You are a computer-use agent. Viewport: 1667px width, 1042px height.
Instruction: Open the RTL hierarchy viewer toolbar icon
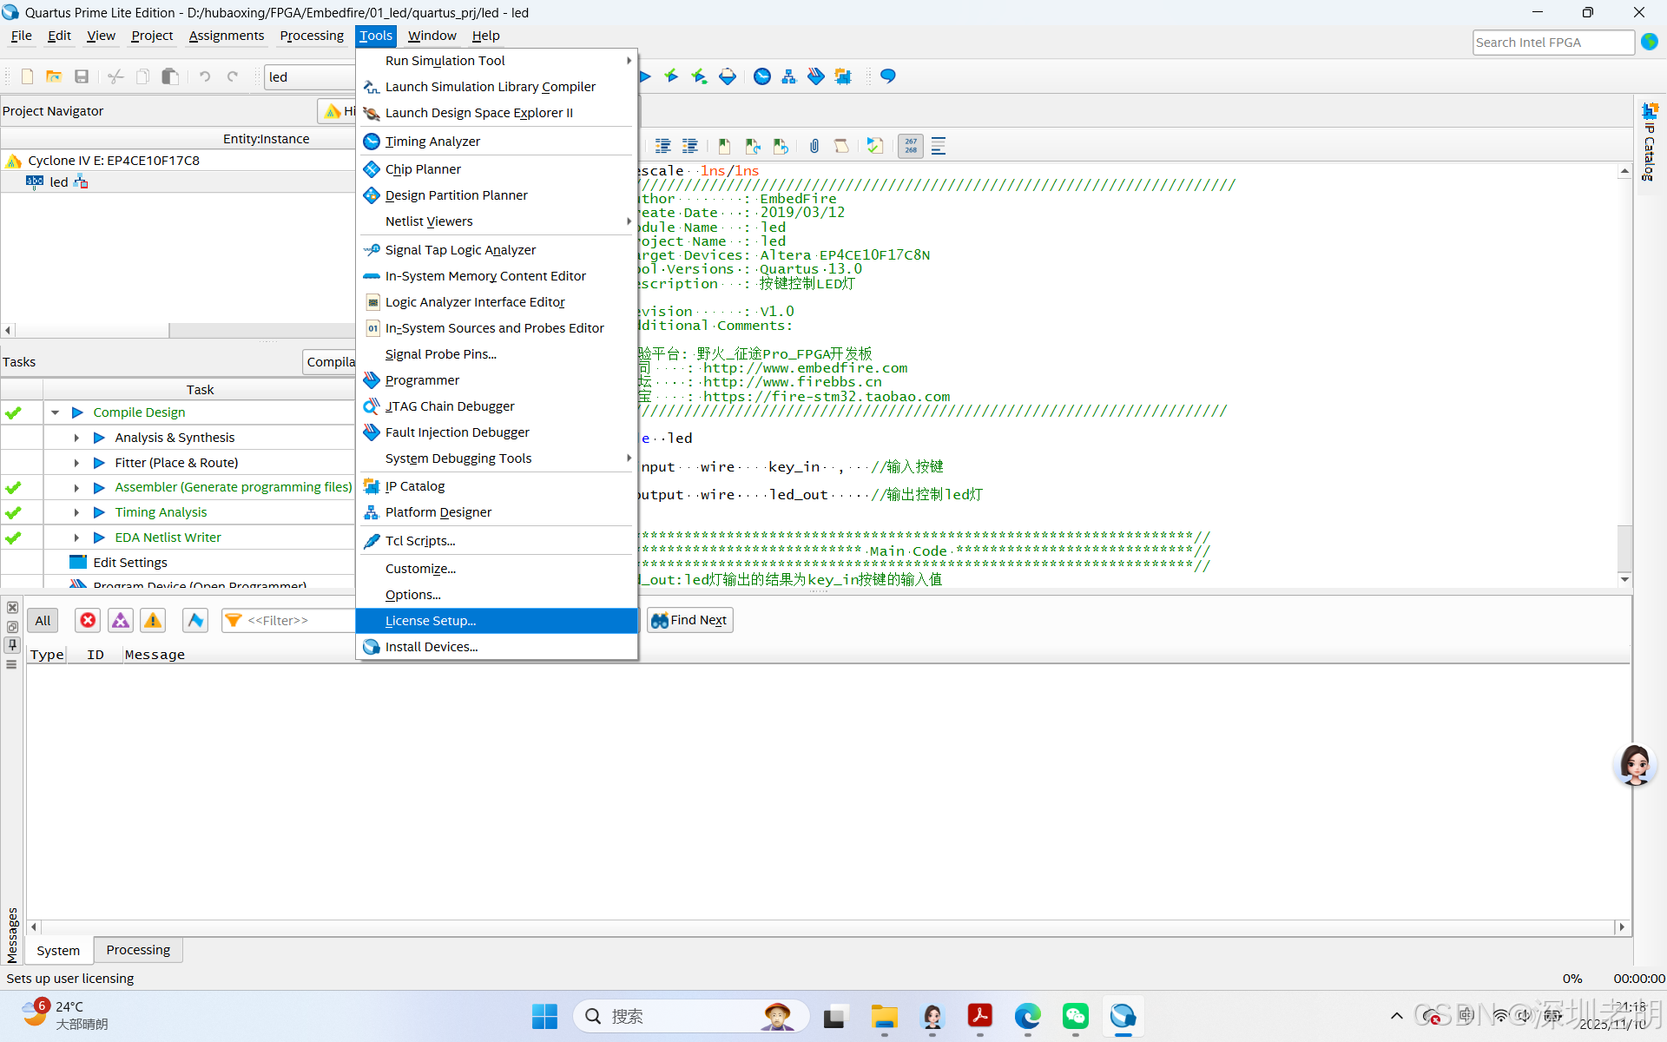point(788,76)
